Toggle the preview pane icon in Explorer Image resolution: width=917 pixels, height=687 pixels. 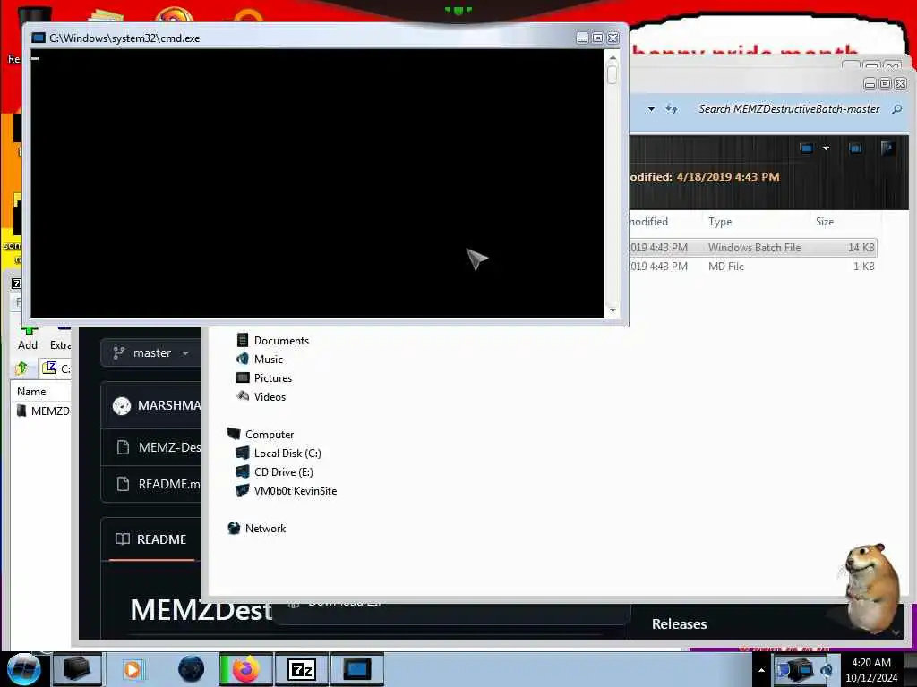click(855, 148)
